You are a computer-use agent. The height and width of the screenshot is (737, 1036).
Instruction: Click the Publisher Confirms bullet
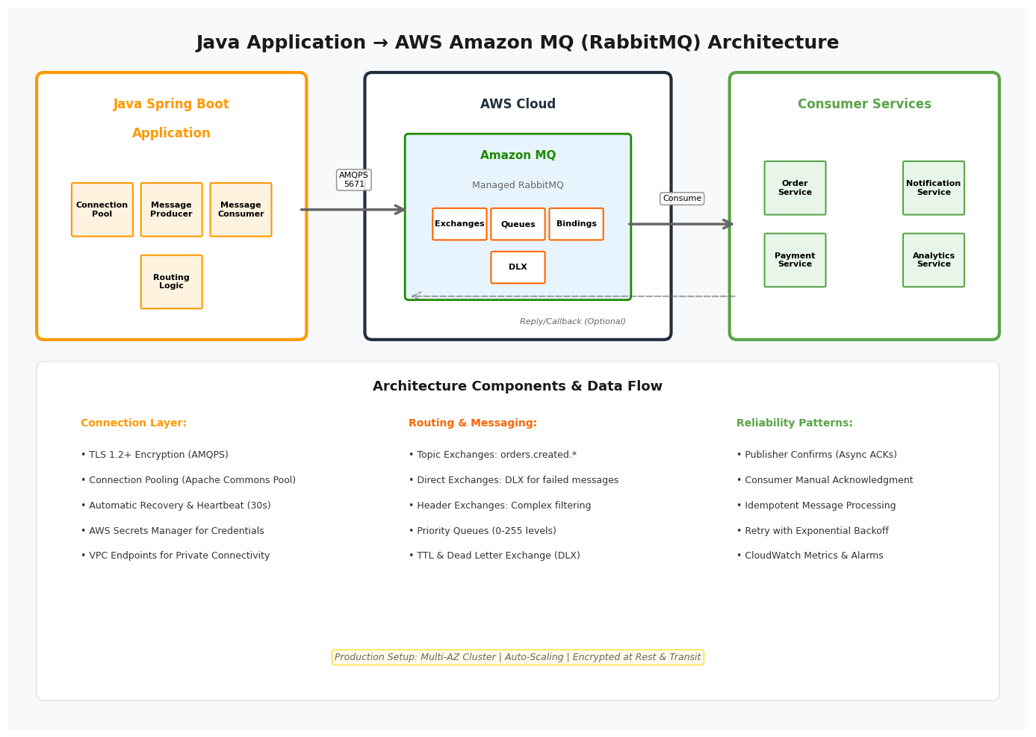point(817,455)
